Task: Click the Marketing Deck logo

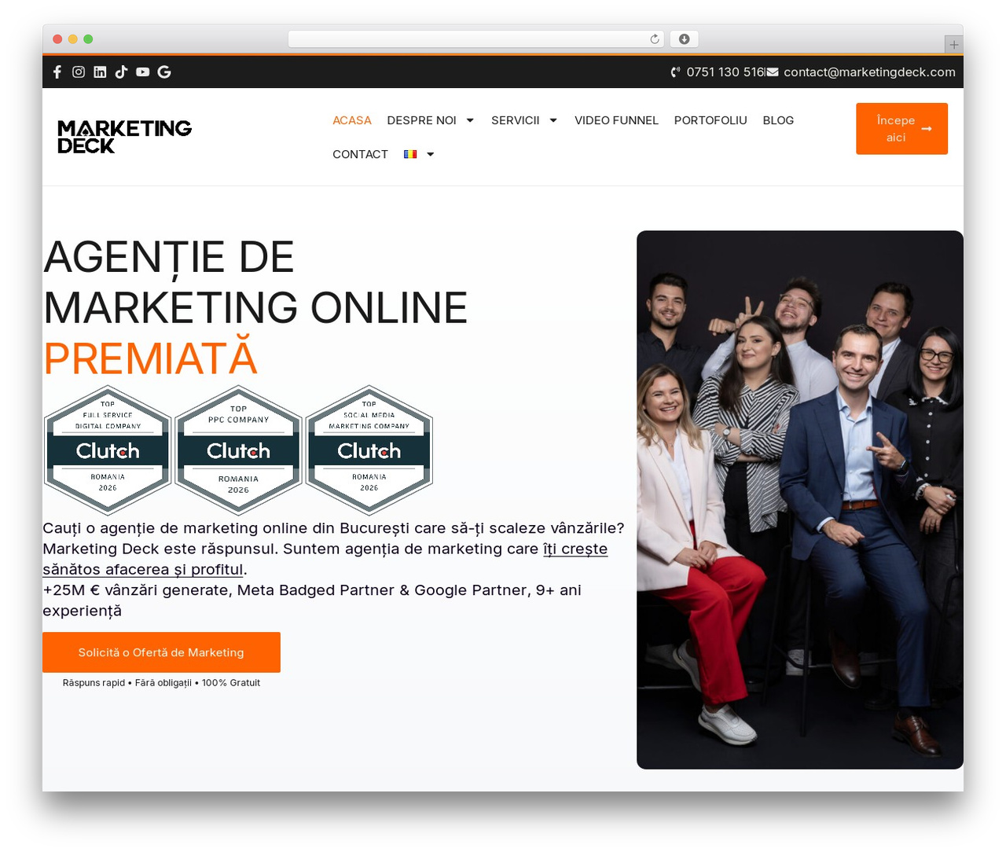Action: (x=124, y=137)
